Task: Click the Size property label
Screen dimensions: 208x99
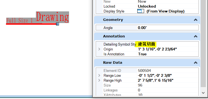Action: (x=107, y=85)
